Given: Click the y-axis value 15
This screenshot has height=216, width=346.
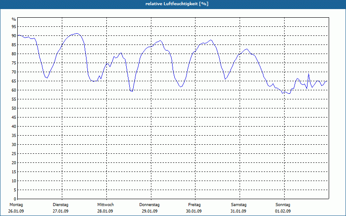Looking at the screenshot, I should 14,172.
